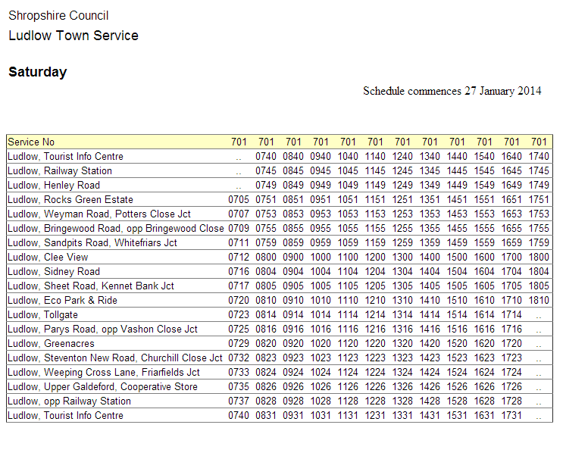Click the 'Saturday' heading
The image size is (588, 456).
point(37,72)
